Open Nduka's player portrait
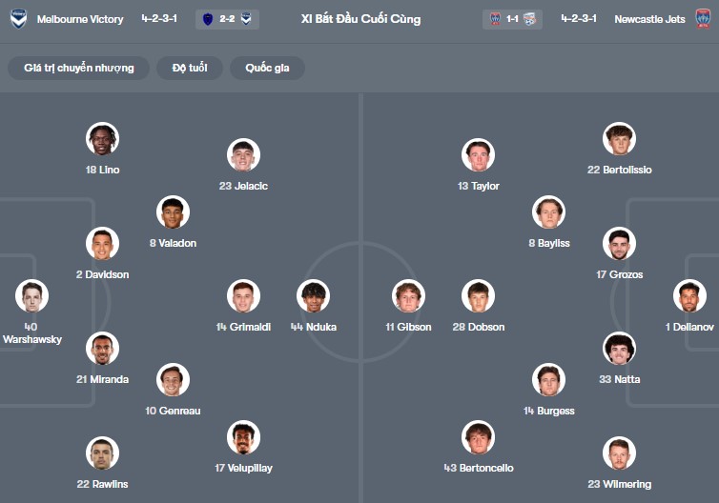 coord(313,296)
